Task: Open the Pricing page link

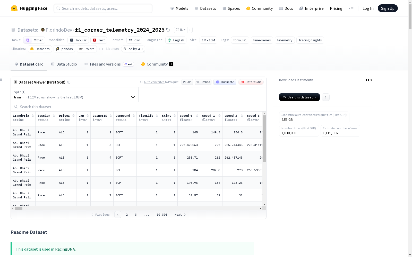Action: click(336, 8)
